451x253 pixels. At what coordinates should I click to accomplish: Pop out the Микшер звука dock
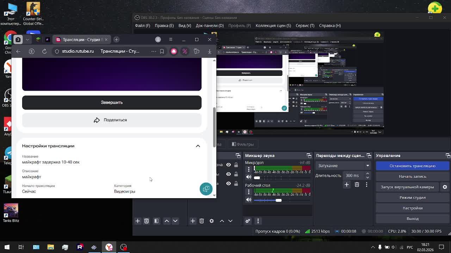click(309, 156)
